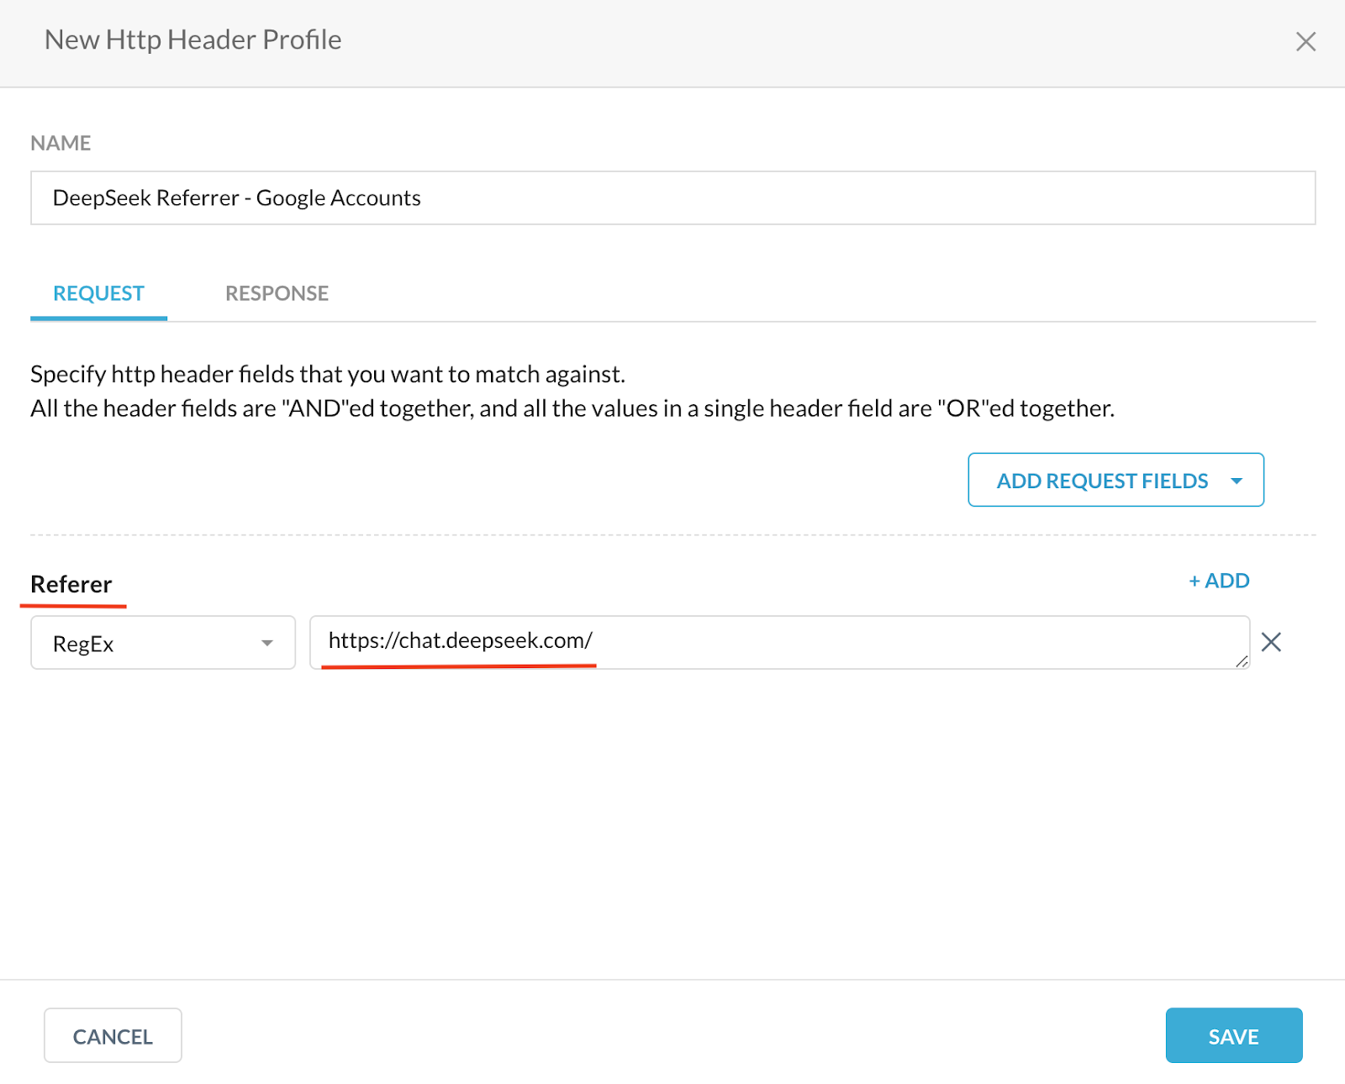Click the CANCEL button

113,1035
